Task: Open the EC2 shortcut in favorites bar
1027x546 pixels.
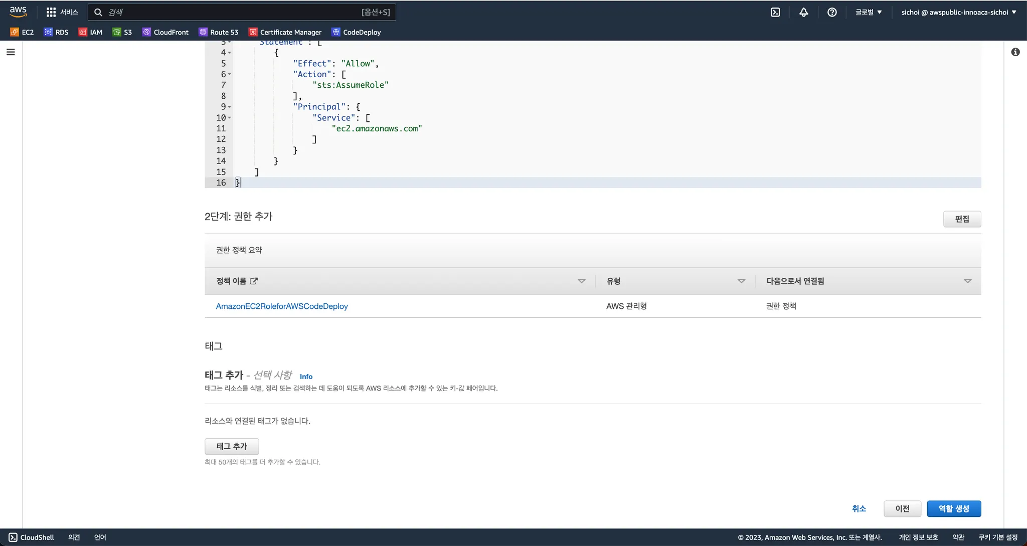Action: click(22, 32)
